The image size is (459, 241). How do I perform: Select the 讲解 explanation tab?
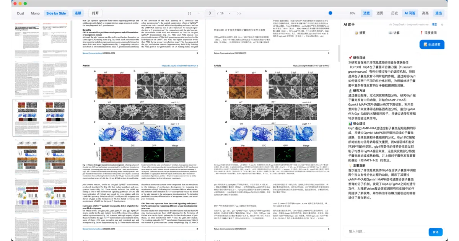(394, 33)
